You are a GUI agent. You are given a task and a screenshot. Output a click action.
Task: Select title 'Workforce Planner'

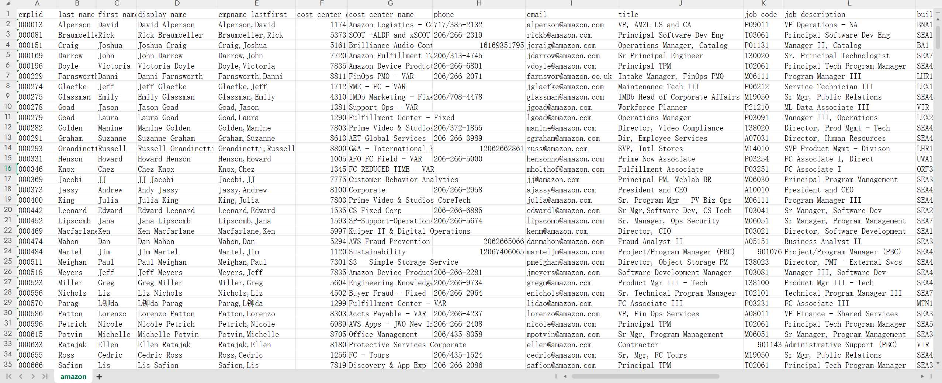coord(680,107)
